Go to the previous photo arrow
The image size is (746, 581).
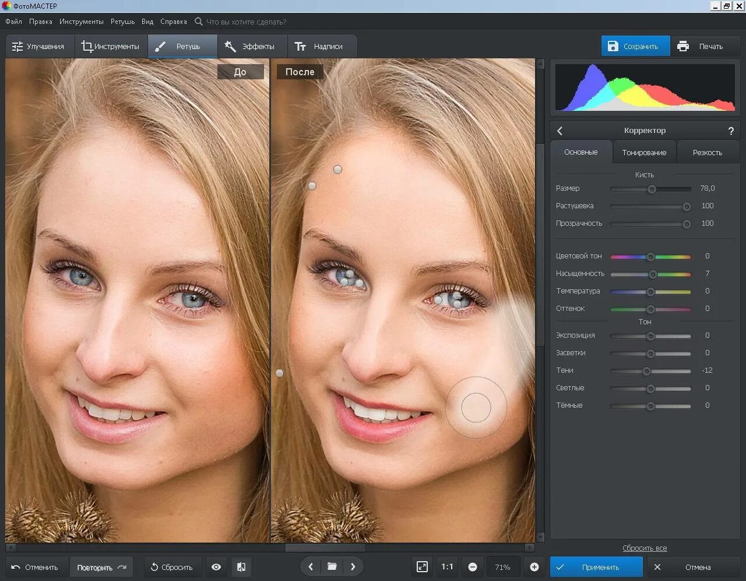click(311, 566)
